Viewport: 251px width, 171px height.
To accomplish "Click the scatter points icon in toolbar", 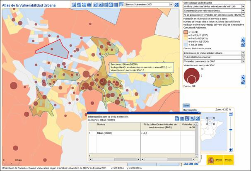I will click(121, 5).
